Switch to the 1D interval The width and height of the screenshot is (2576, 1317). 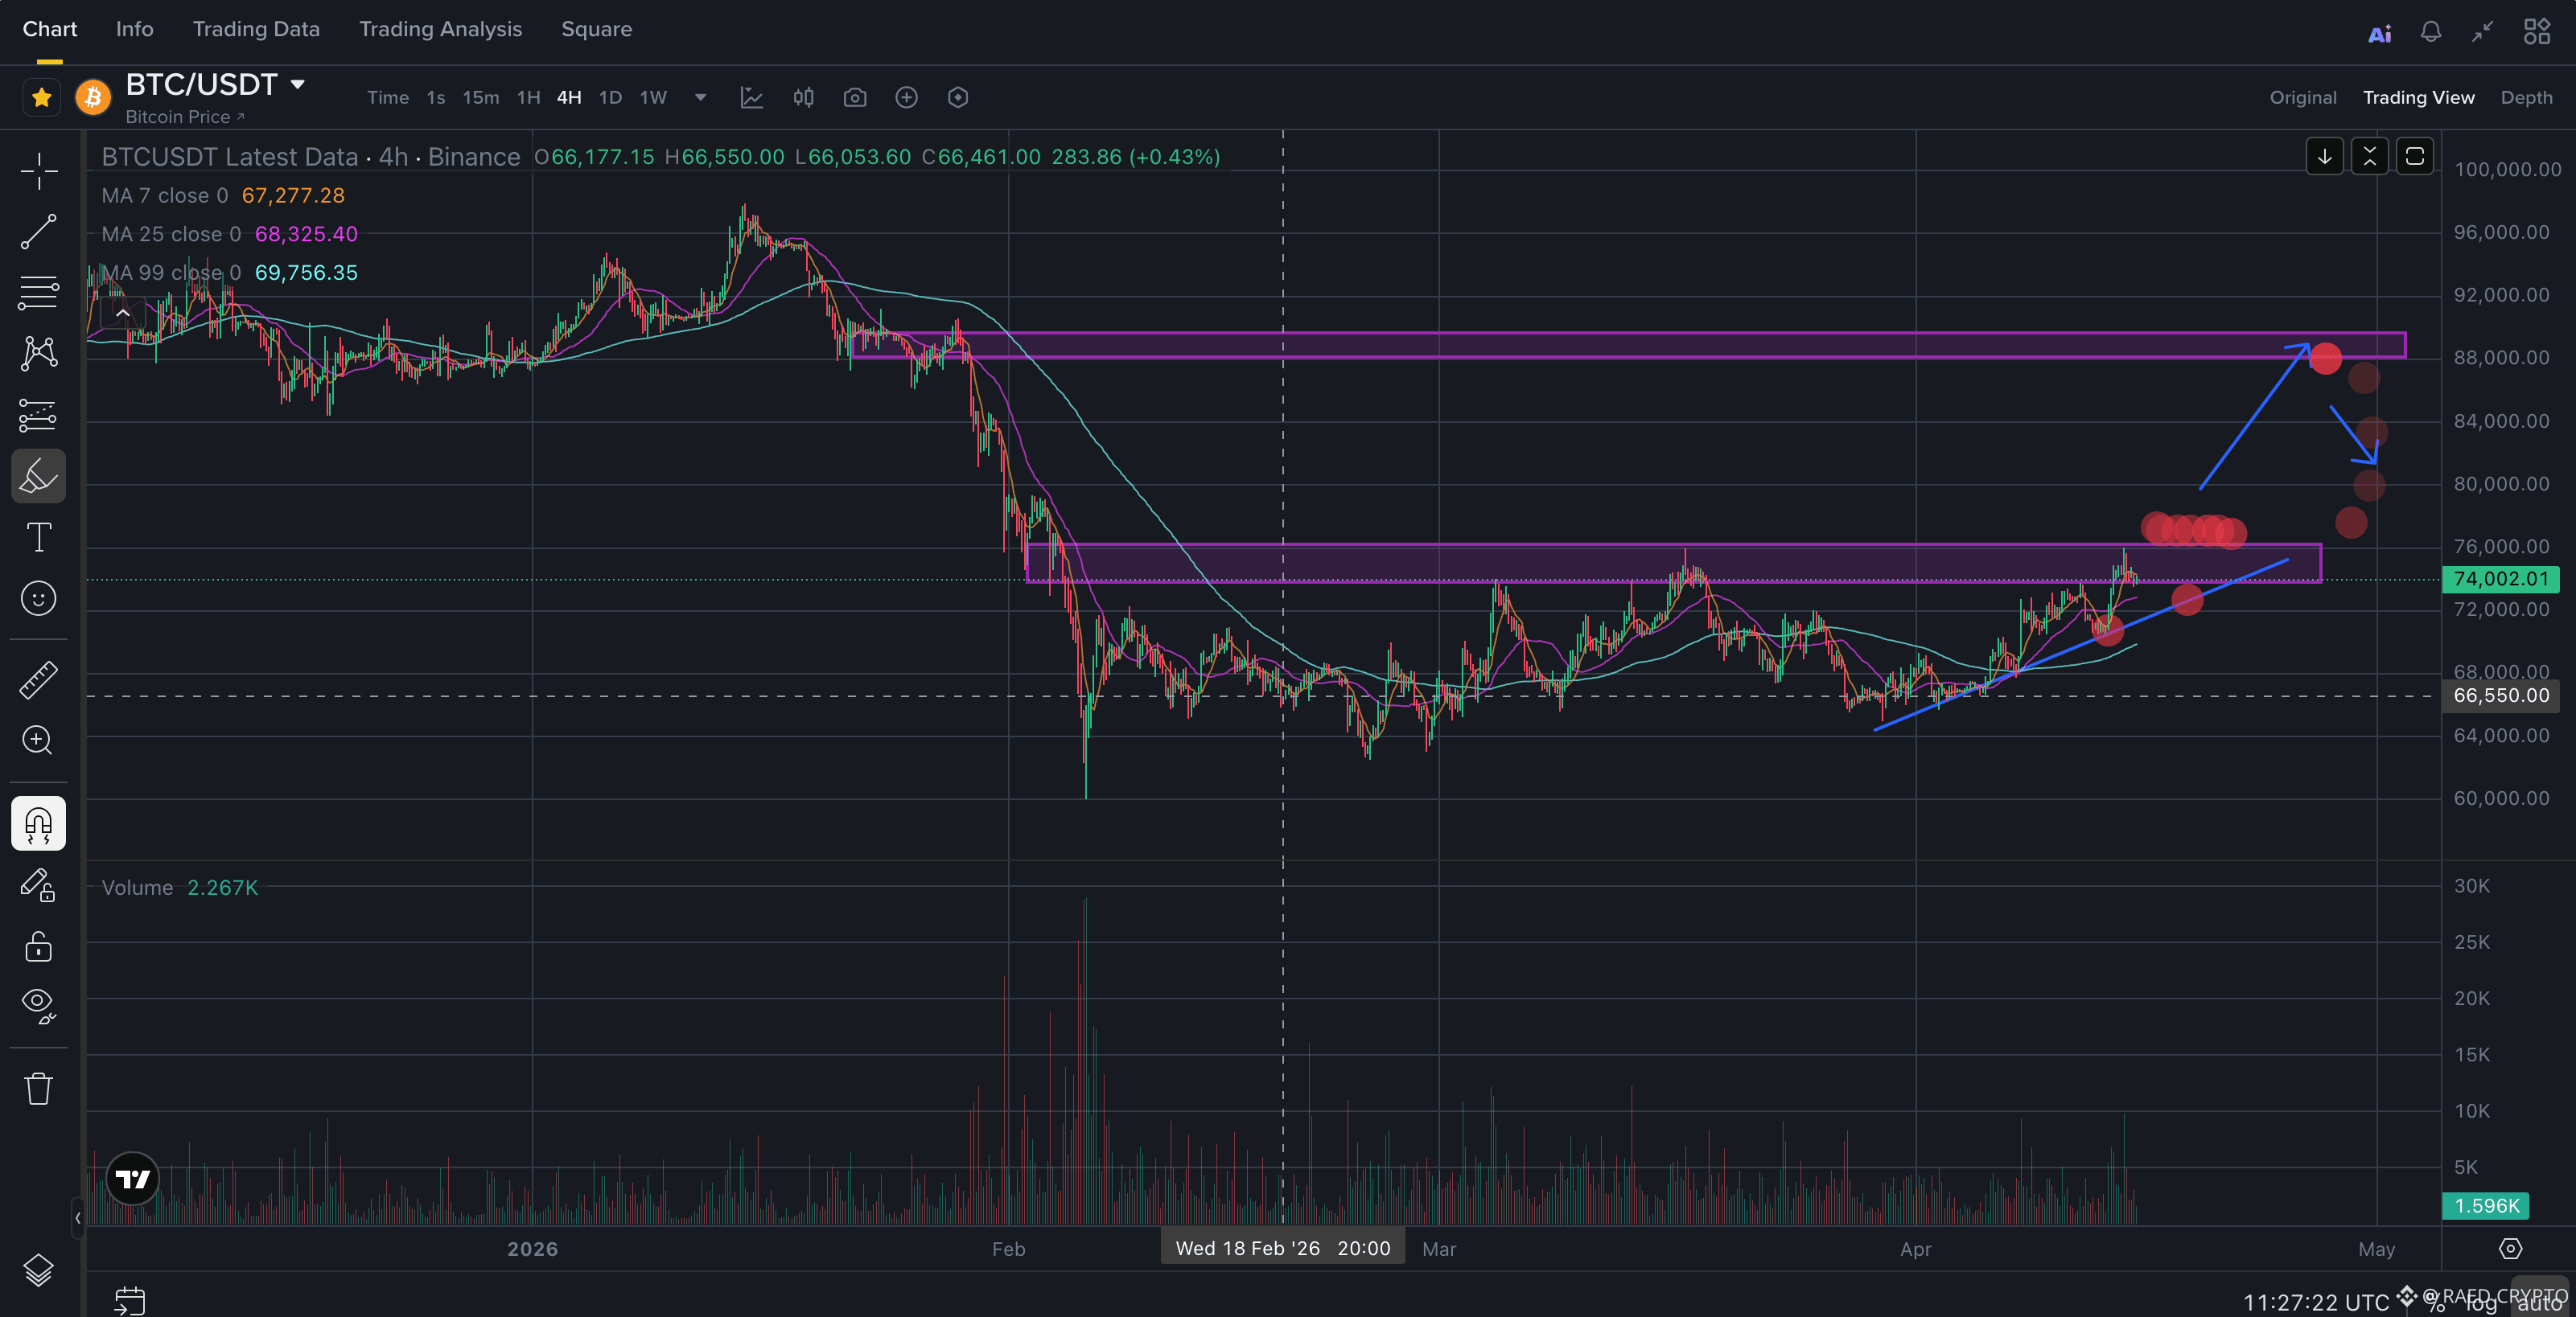(610, 98)
